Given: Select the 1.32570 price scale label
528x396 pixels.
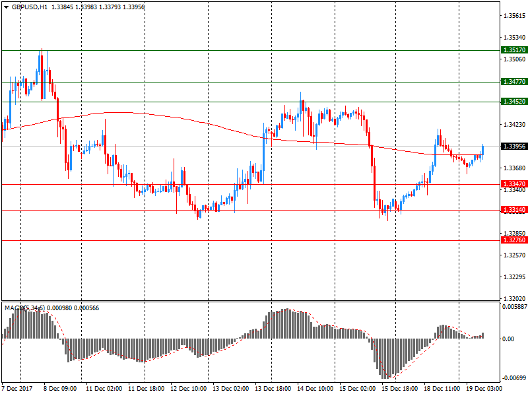Looking at the screenshot, I should coord(515,255).
